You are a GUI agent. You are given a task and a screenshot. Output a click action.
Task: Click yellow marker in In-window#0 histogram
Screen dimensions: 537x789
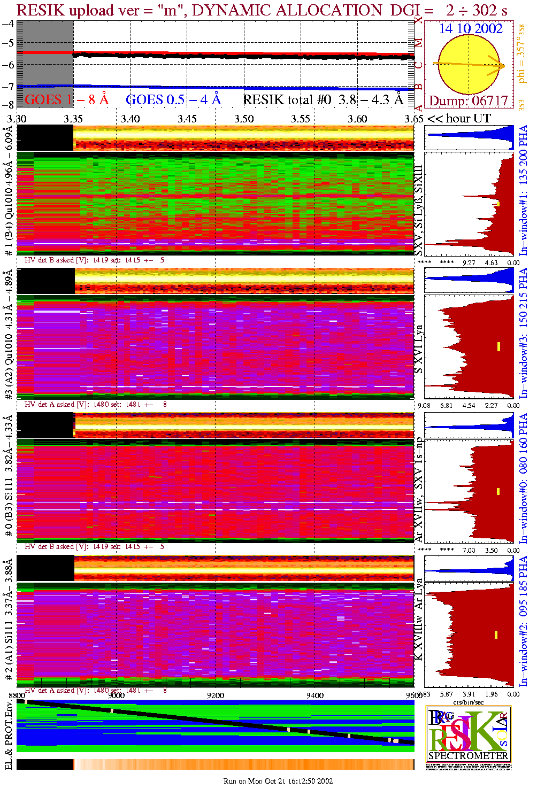click(498, 491)
